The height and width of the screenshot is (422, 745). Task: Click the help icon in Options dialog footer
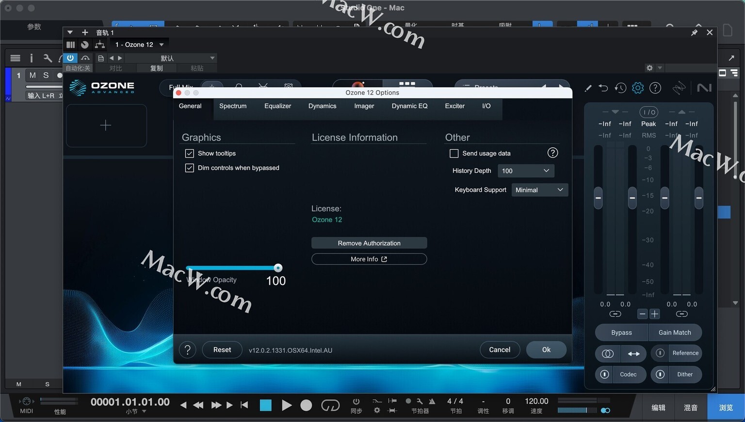click(187, 350)
